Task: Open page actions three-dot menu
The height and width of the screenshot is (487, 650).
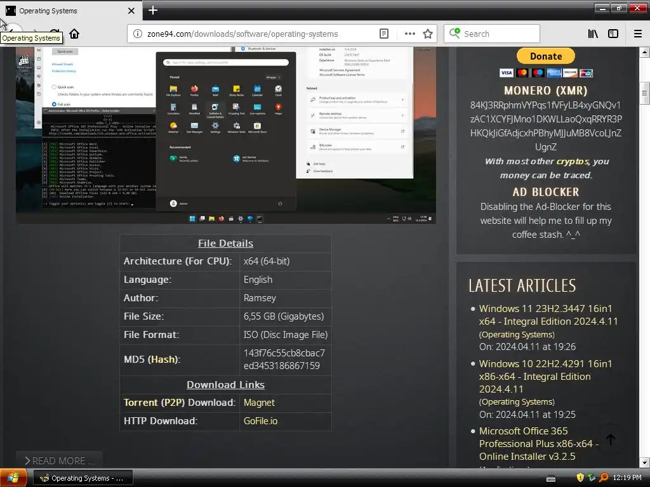Action: [x=409, y=34]
